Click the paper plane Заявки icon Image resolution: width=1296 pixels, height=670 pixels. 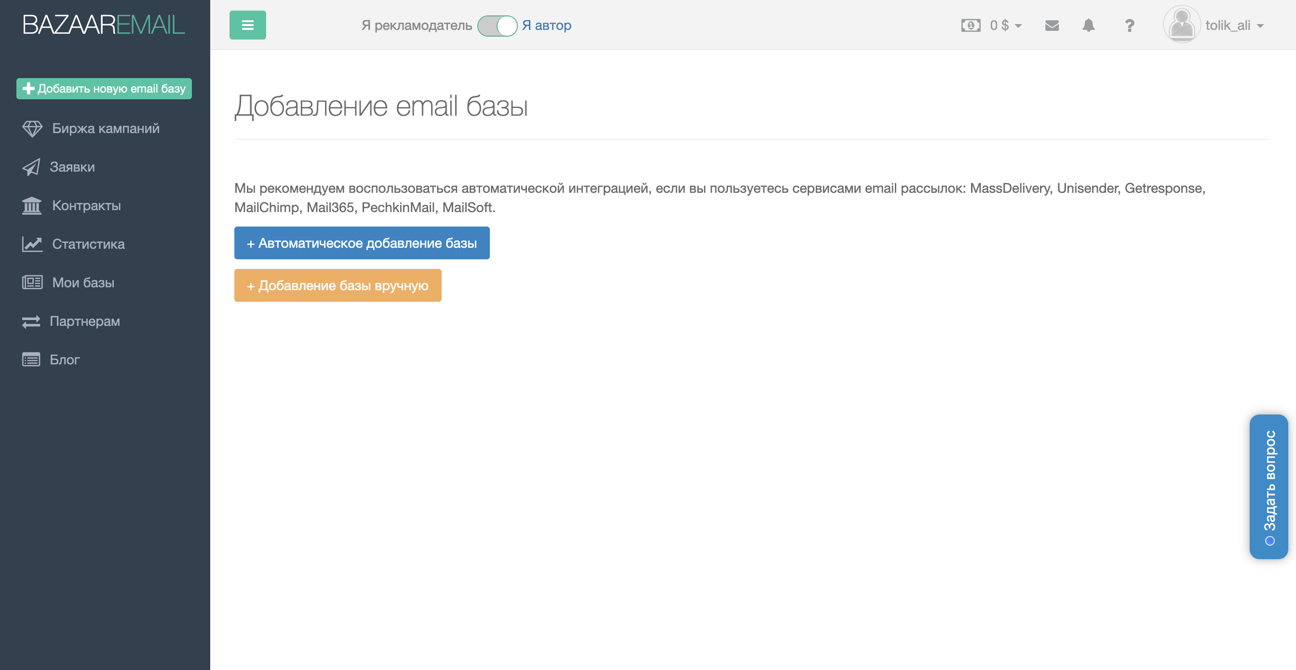point(31,167)
